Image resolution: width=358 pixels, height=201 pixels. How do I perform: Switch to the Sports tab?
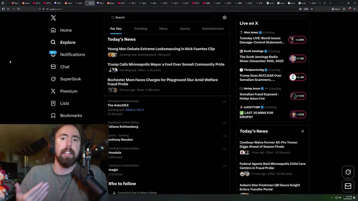click(185, 29)
